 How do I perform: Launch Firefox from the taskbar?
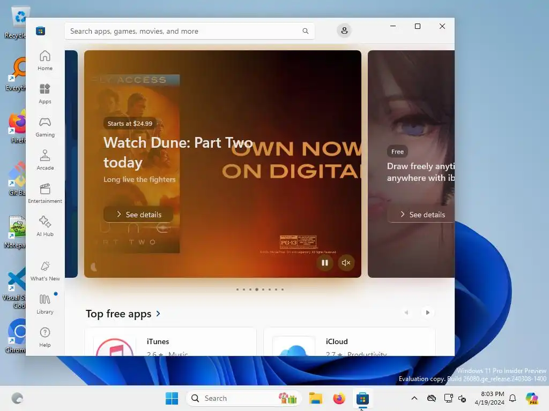pos(339,398)
